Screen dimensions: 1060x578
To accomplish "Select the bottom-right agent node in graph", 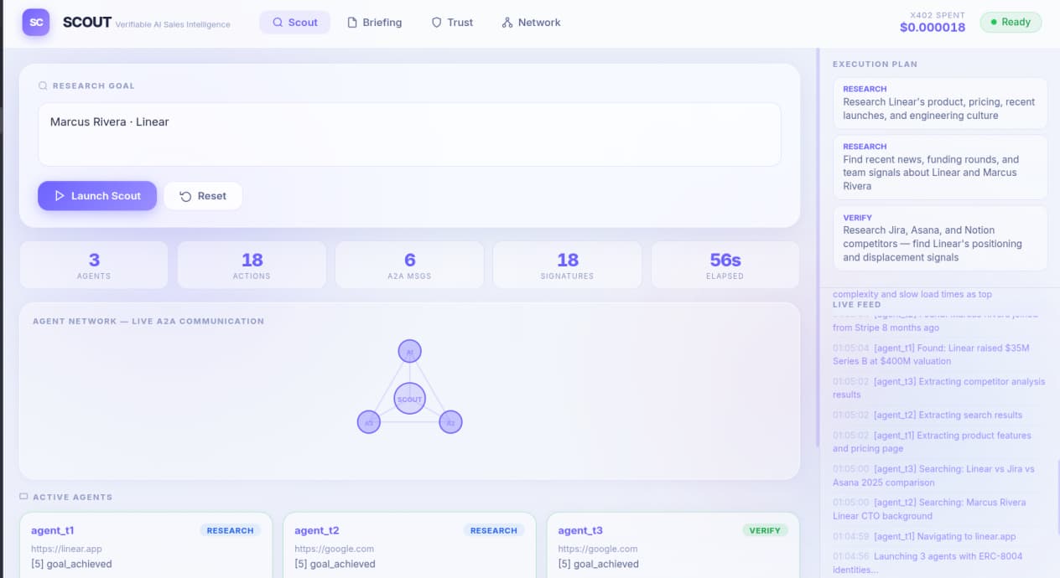I will click(x=451, y=422).
